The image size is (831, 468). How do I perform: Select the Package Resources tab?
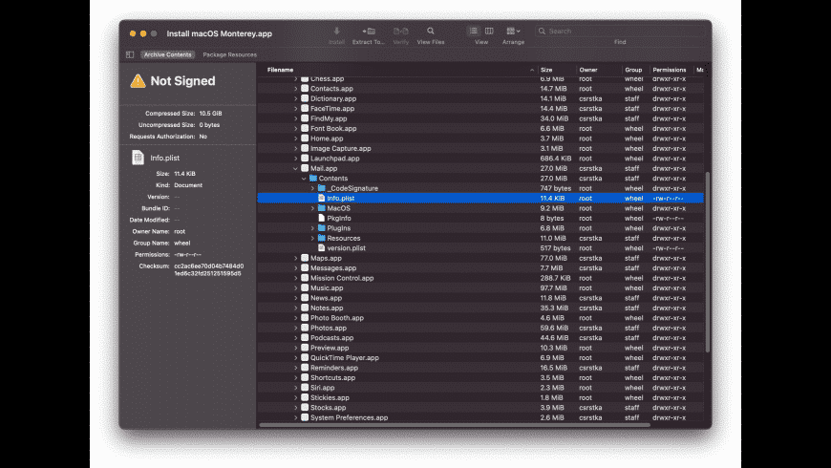[x=229, y=54]
